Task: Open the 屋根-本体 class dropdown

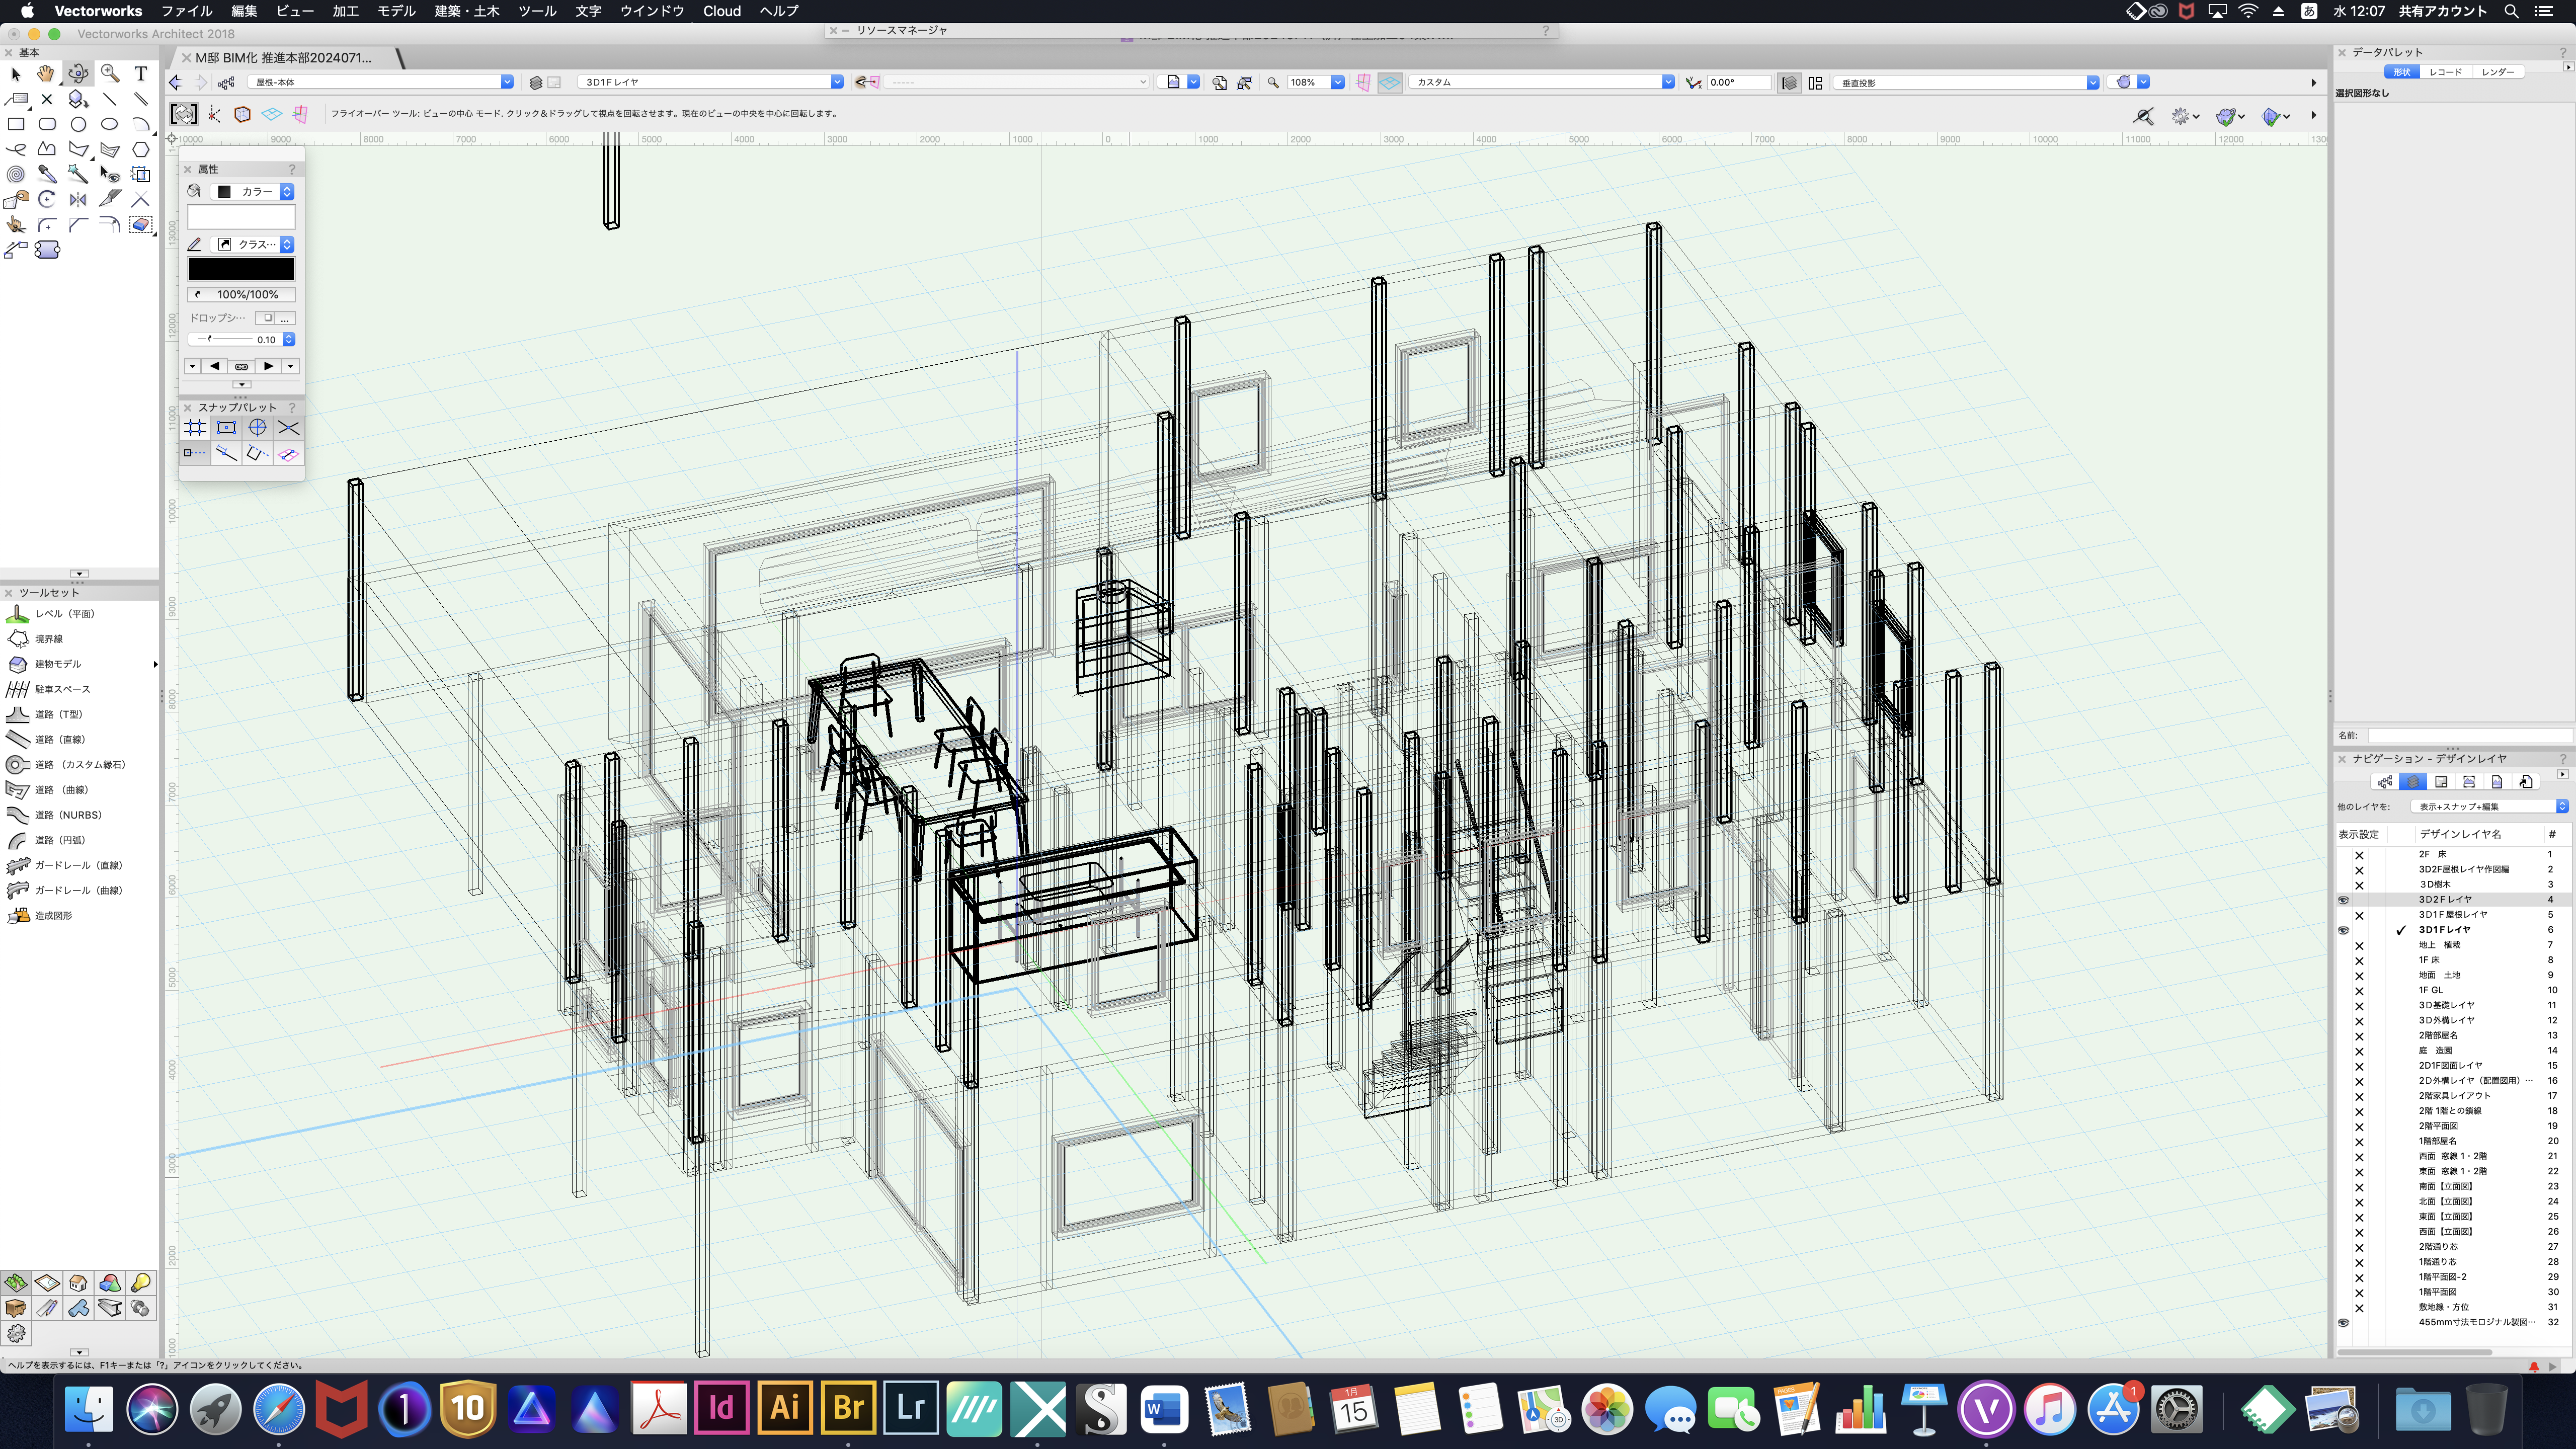Action: tap(507, 82)
